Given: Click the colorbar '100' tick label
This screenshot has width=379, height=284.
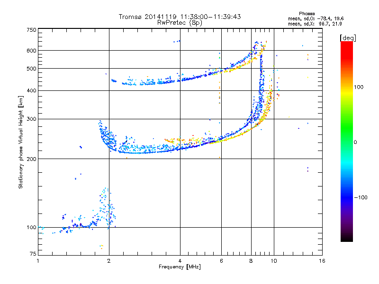Looking at the screenshot, I should click(359, 87).
